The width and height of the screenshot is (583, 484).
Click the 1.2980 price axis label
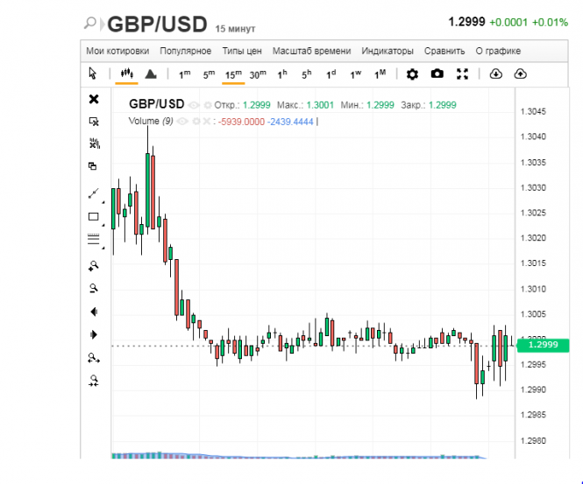[x=533, y=440]
